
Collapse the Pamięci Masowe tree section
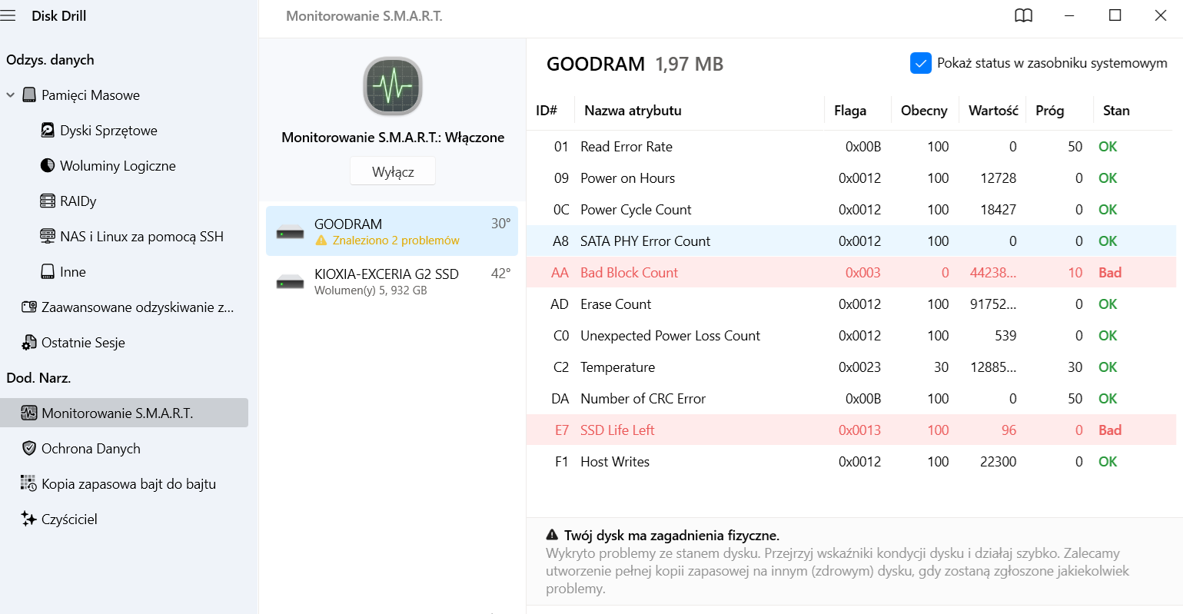pos(11,95)
